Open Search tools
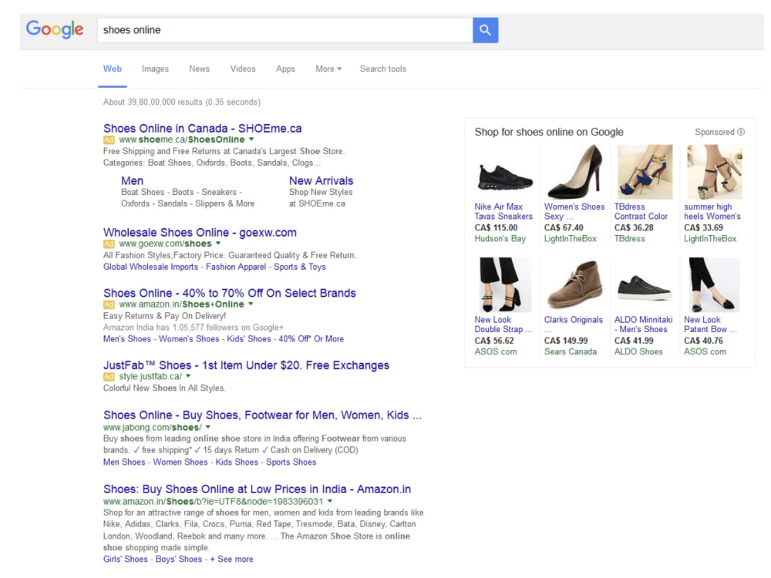771x578 pixels. point(383,69)
